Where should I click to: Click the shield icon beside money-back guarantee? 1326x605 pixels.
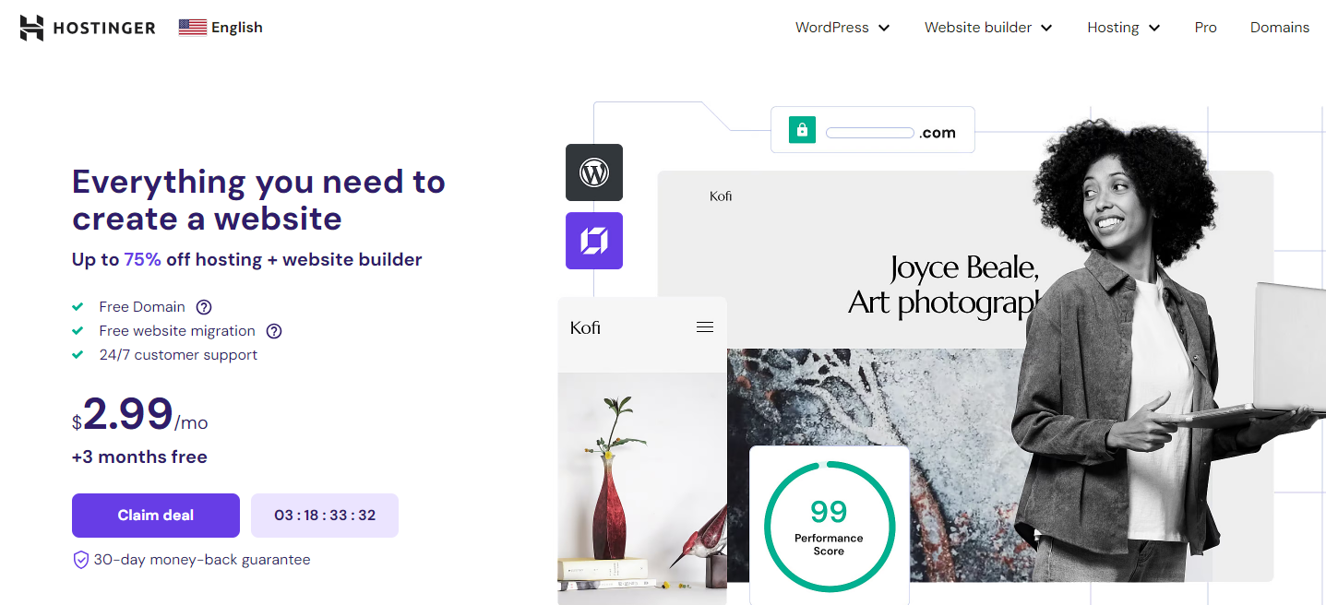(80, 560)
